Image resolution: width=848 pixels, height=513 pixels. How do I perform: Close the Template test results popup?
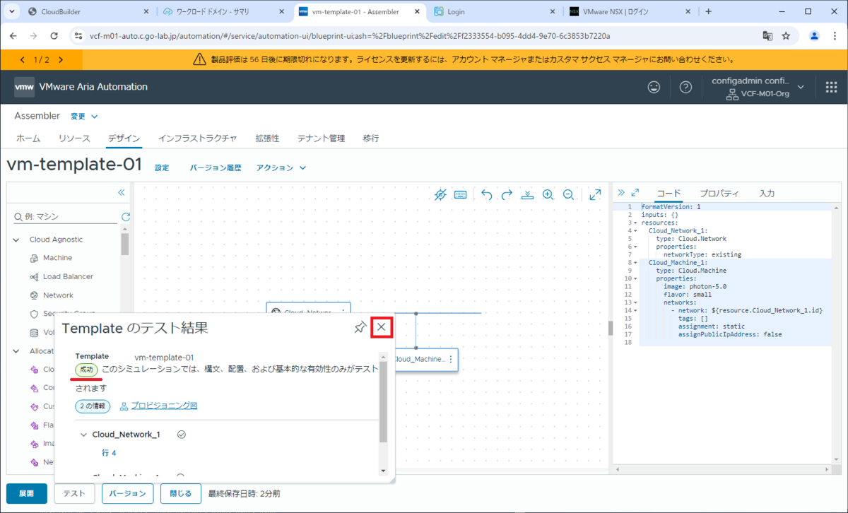382,326
